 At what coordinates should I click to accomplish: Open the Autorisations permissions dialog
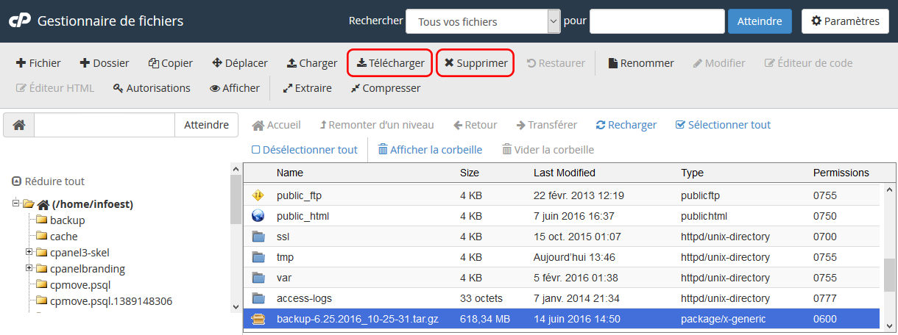click(152, 88)
